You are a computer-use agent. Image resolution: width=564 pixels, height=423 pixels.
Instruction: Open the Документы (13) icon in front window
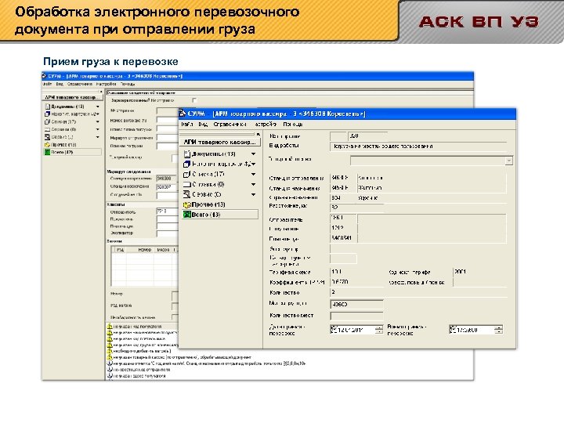point(186,154)
